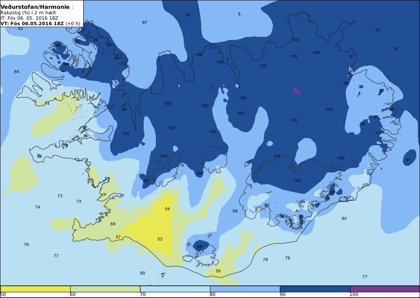Click the humidity value 54 in the yellow area
The width and height of the screenshot is (420, 298).
click(168, 209)
